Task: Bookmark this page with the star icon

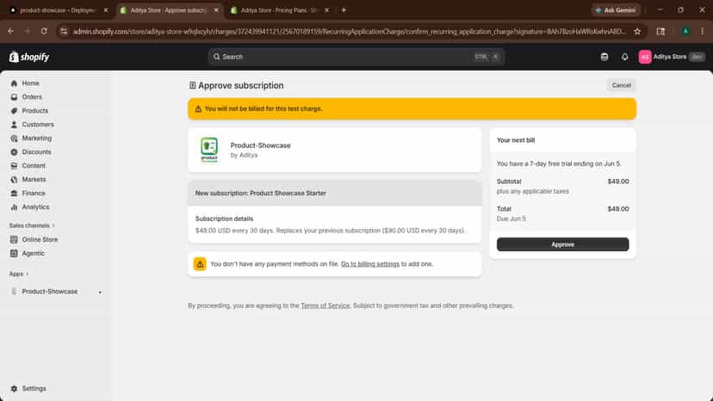Action: (637, 31)
